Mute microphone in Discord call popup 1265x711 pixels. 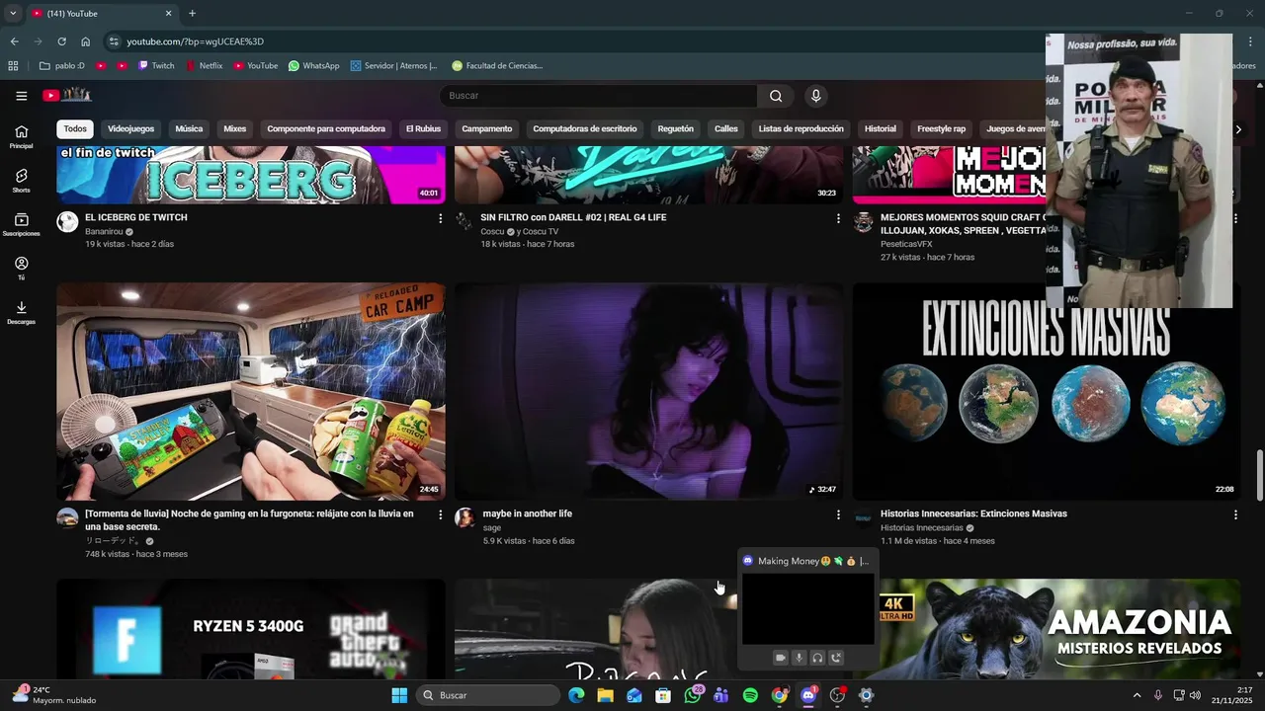799,658
